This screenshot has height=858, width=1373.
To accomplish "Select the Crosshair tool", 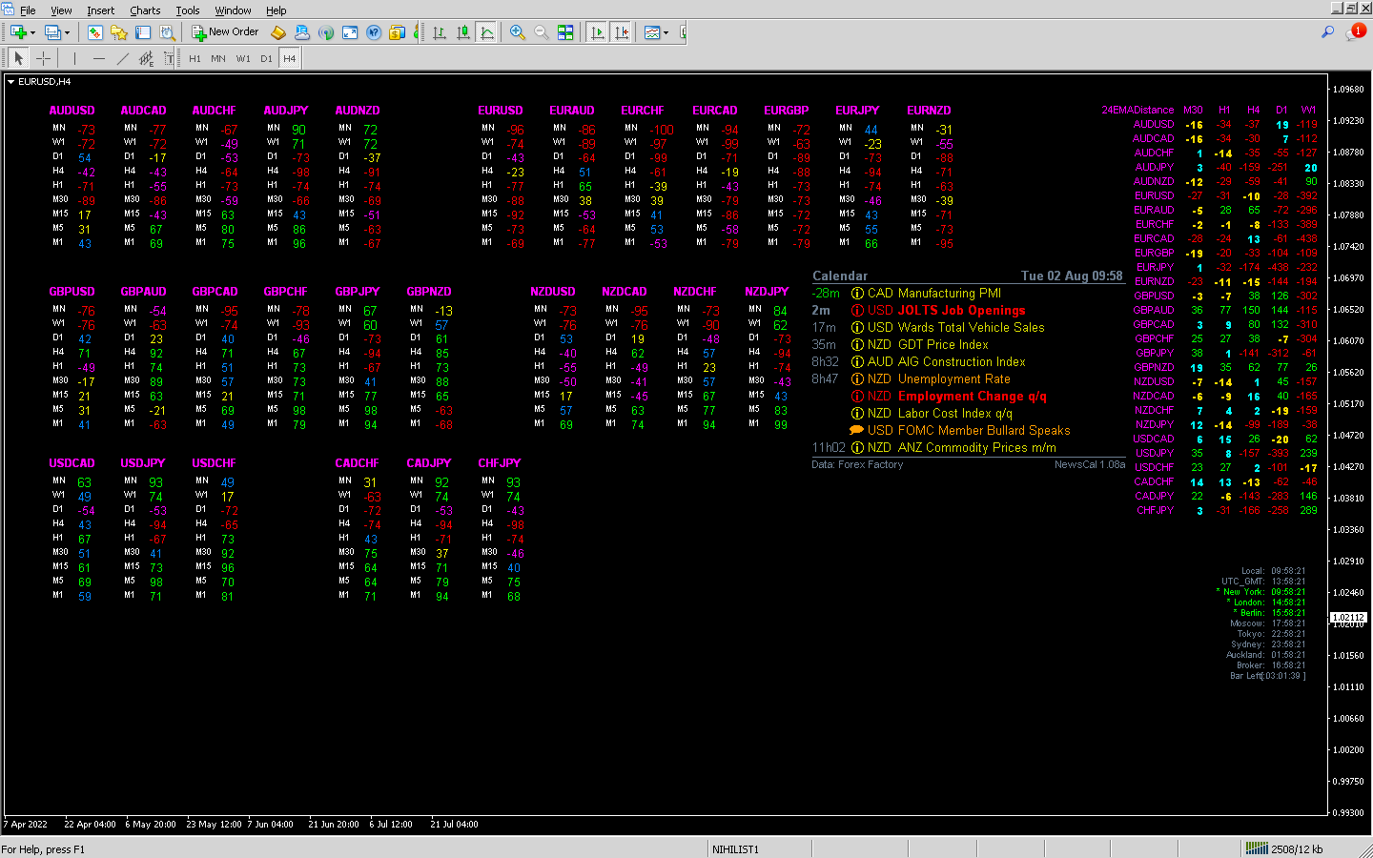I will point(43,58).
